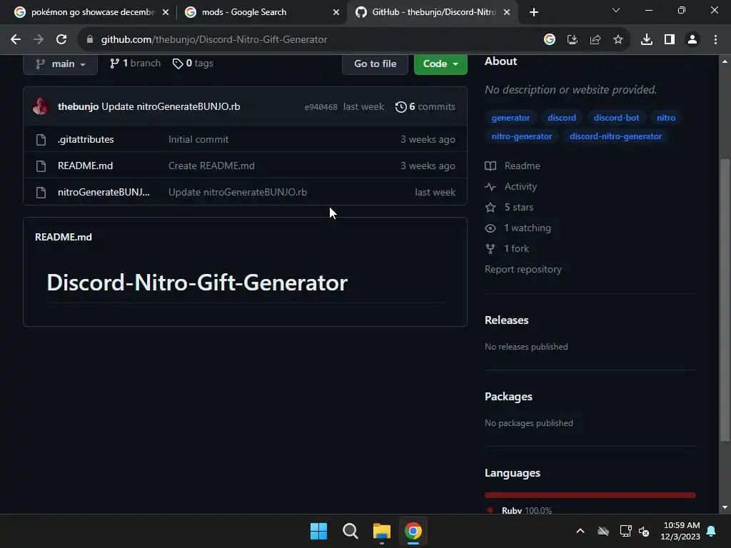The height and width of the screenshot is (548, 731).
Task: View the 6 commits history
Action: [425, 107]
